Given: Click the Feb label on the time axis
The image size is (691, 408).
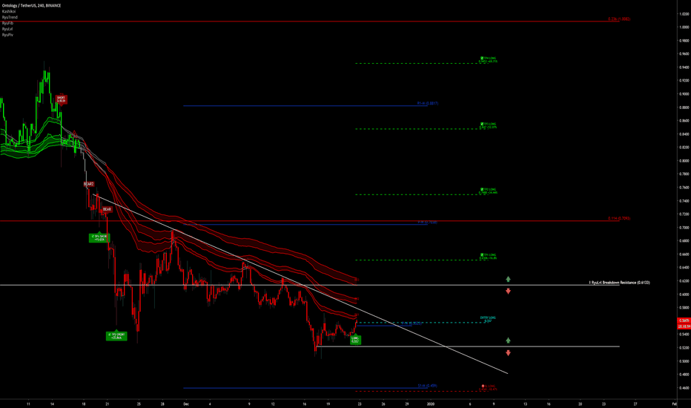Looking at the screenshot, I should click(674, 404).
